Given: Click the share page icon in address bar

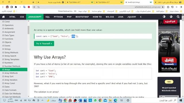Looking at the screenshot, I should pyautogui.click(x=38, y=7).
